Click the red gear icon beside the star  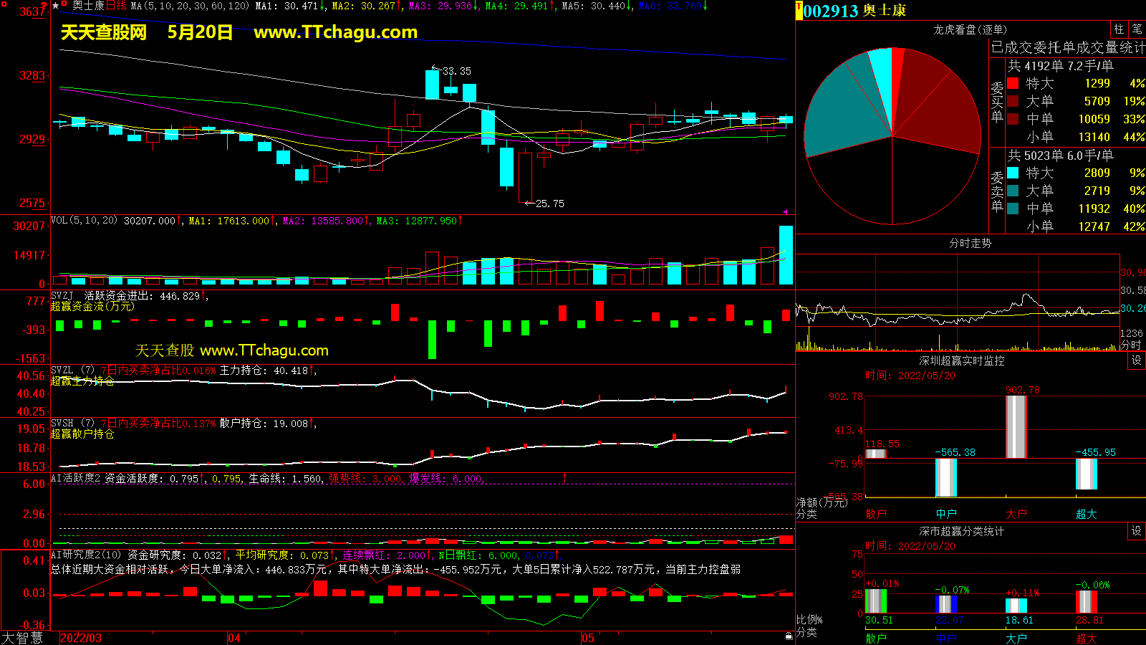click(x=65, y=5)
